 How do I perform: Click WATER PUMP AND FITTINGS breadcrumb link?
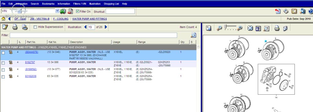click(x=90, y=19)
